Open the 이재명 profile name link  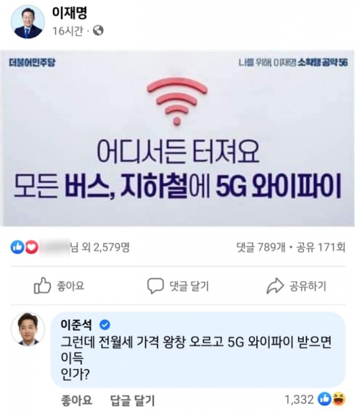(x=70, y=13)
